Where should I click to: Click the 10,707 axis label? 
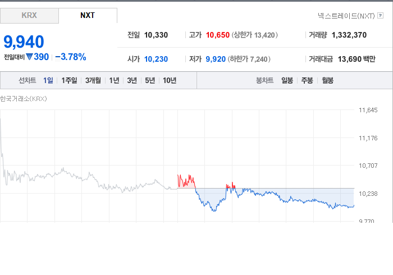tap(368, 166)
